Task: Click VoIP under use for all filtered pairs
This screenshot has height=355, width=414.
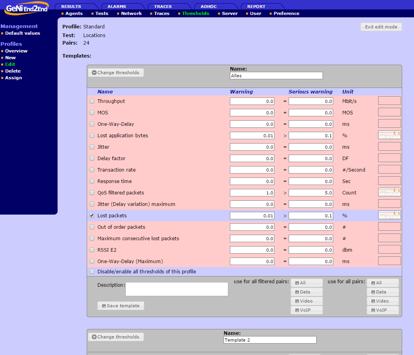Action: (306, 310)
